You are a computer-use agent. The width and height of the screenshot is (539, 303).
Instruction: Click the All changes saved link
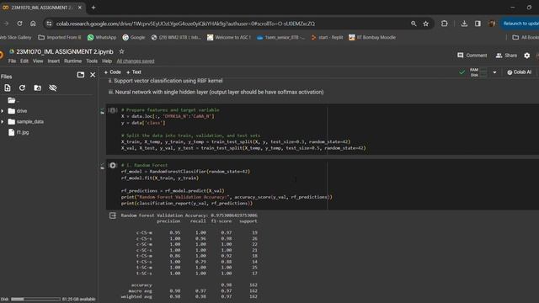pyautogui.click(x=136, y=61)
